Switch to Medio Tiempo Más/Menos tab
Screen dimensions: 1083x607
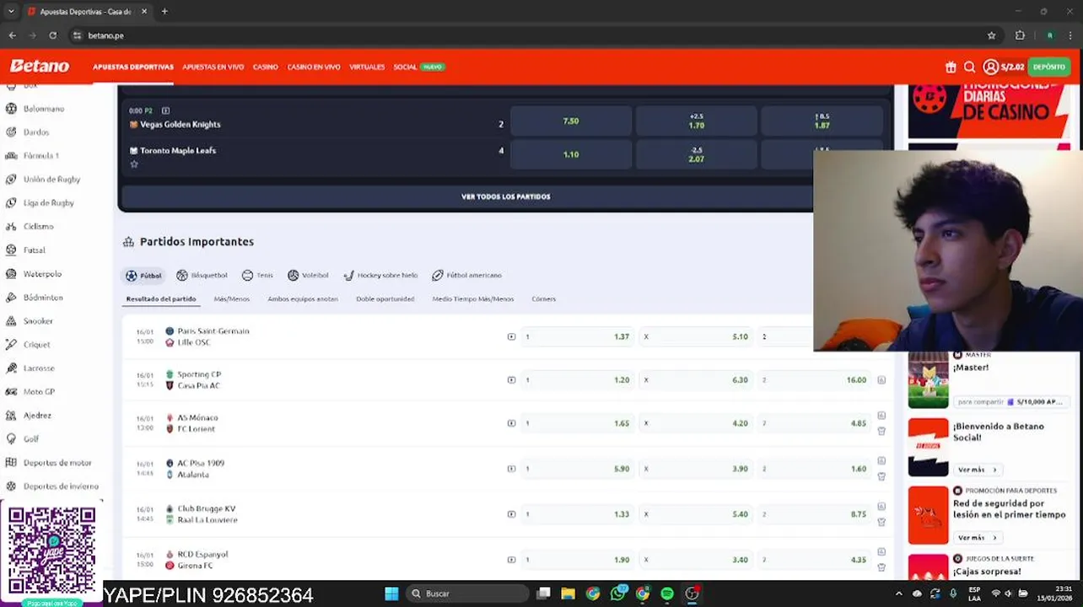473,299
